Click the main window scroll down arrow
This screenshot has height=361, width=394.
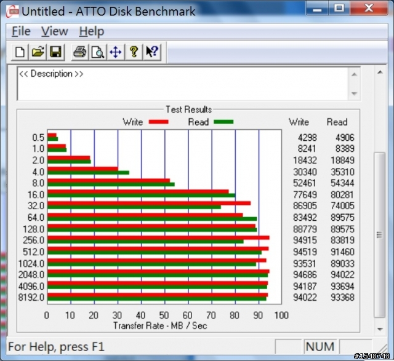tap(380, 329)
